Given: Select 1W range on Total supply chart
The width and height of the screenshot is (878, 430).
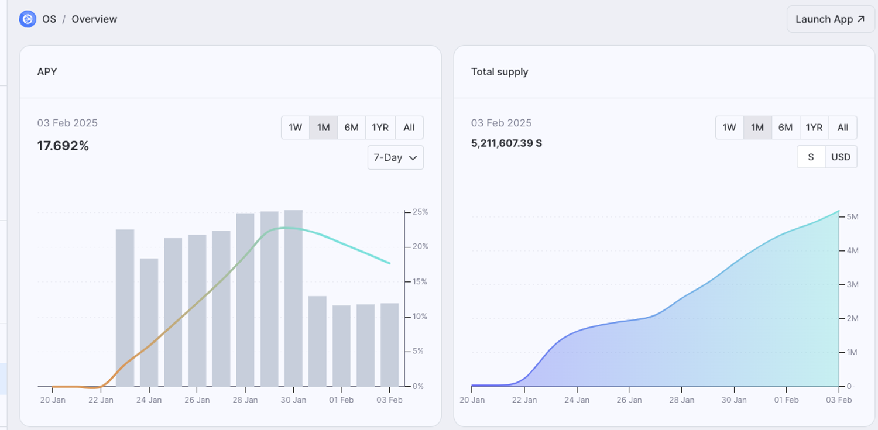Looking at the screenshot, I should (x=729, y=128).
